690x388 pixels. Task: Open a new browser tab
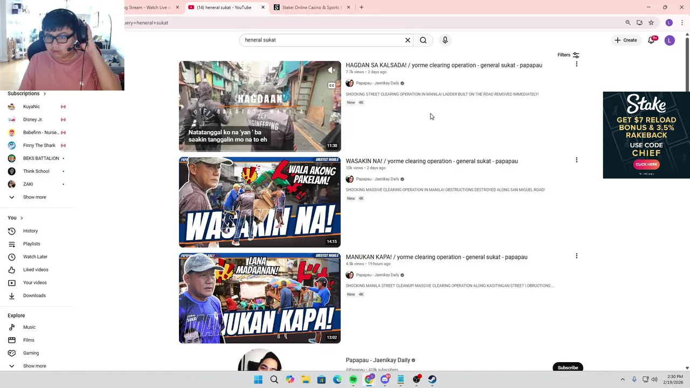tap(361, 8)
